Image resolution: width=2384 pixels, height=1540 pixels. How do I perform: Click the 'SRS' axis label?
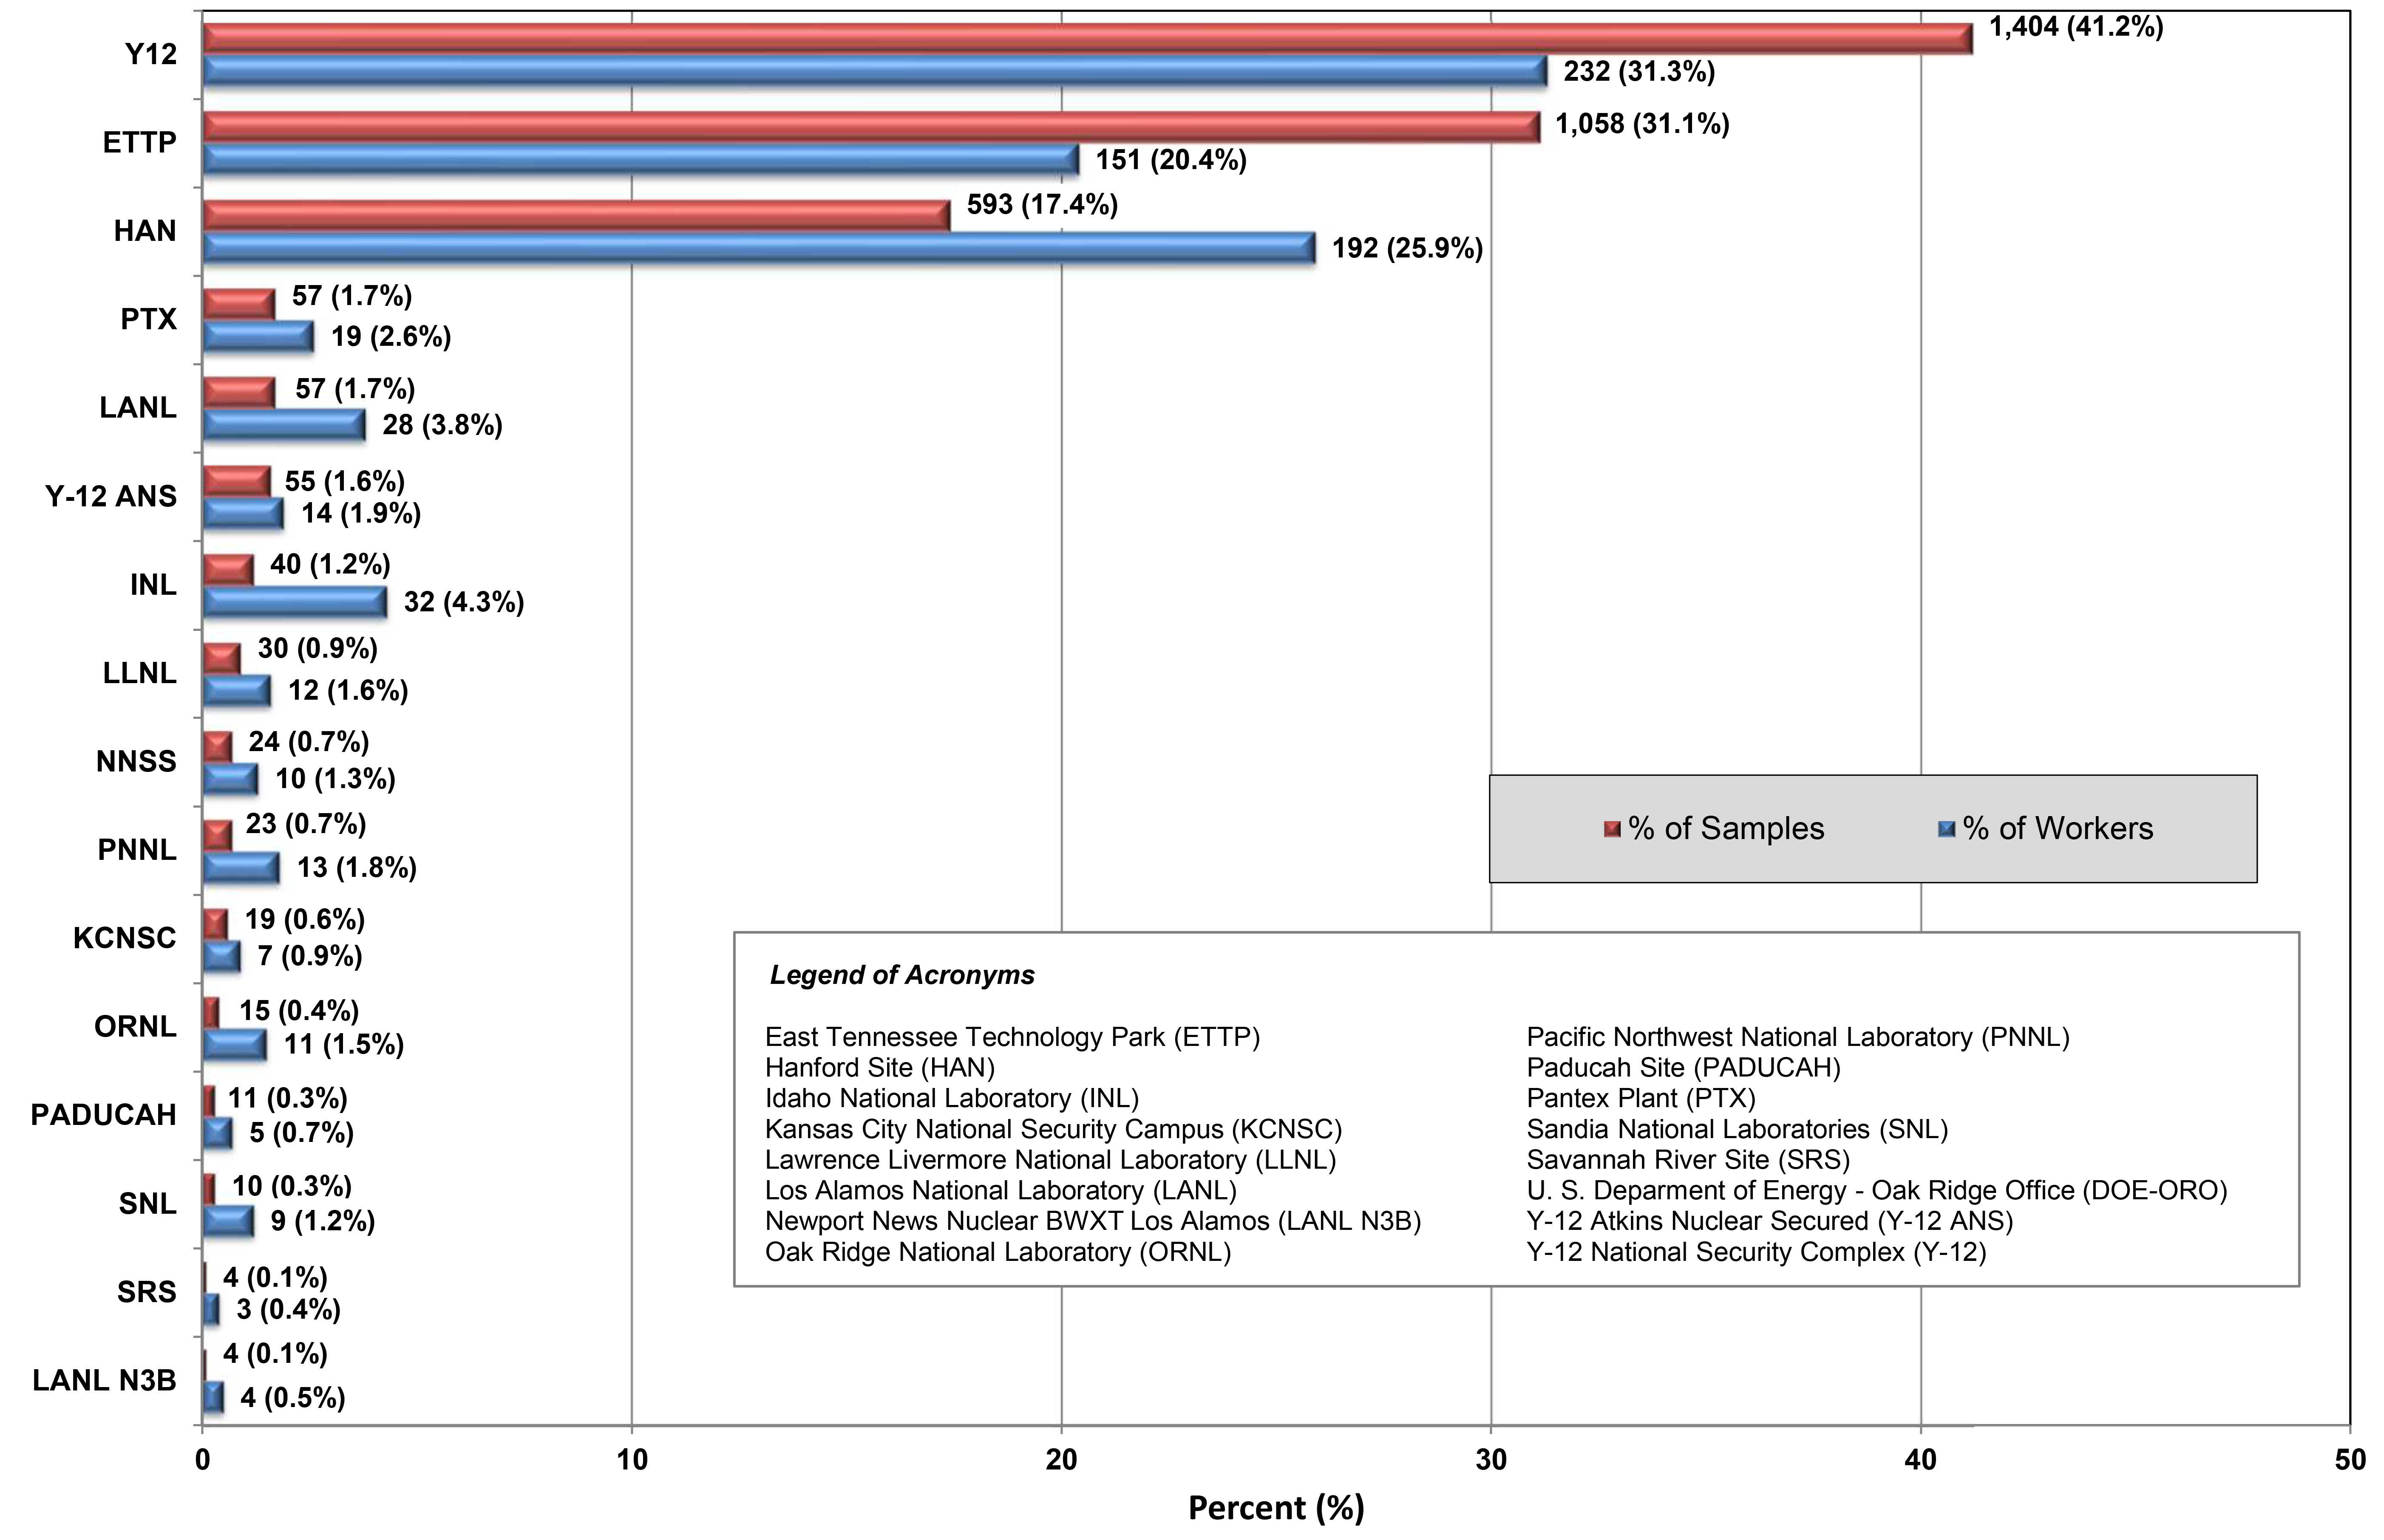point(147,1292)
